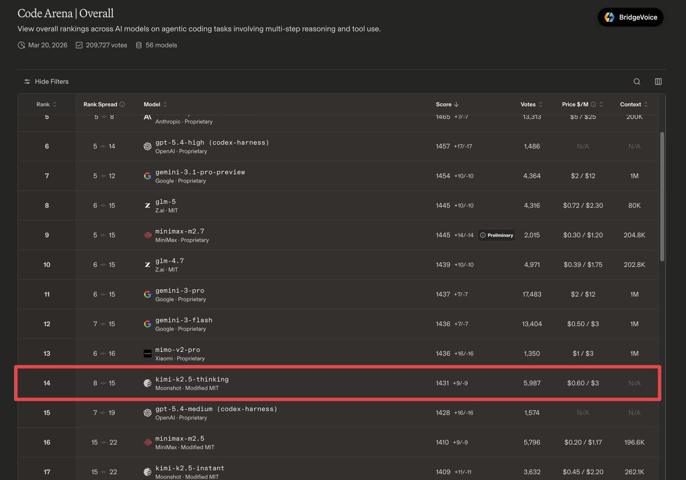Click Preliminary badge on minimax-m2.7

click(x=496, y=235)
